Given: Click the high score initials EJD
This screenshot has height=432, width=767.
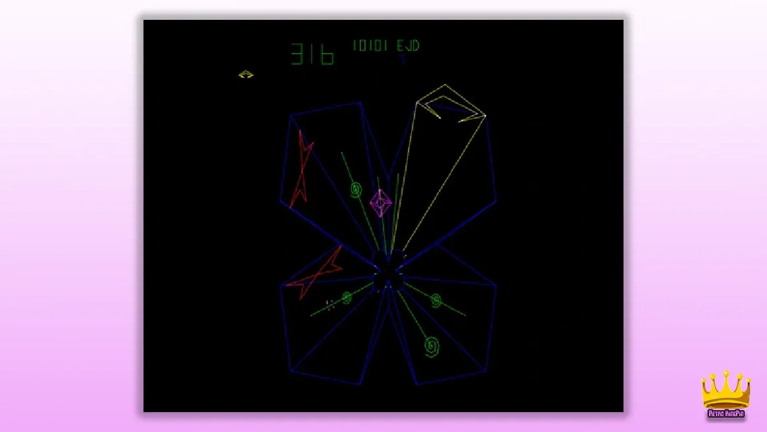Looking at the screenshot, I should [408, 46].
